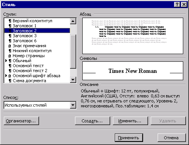Screen dimensions: 189x145
Task: Choose Заголовок 6 in styles list
Action: 37,41
